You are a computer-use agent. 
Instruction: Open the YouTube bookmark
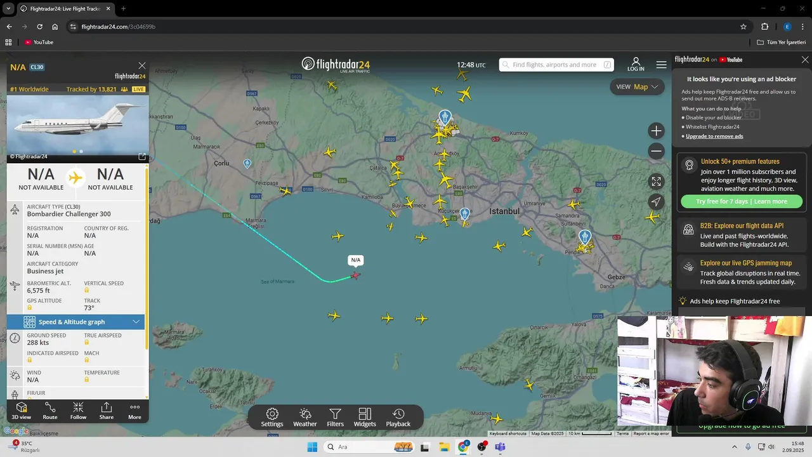point(39,43)
